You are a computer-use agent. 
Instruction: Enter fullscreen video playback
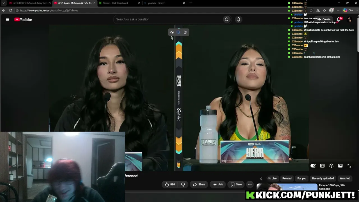(x=349, y=166)
